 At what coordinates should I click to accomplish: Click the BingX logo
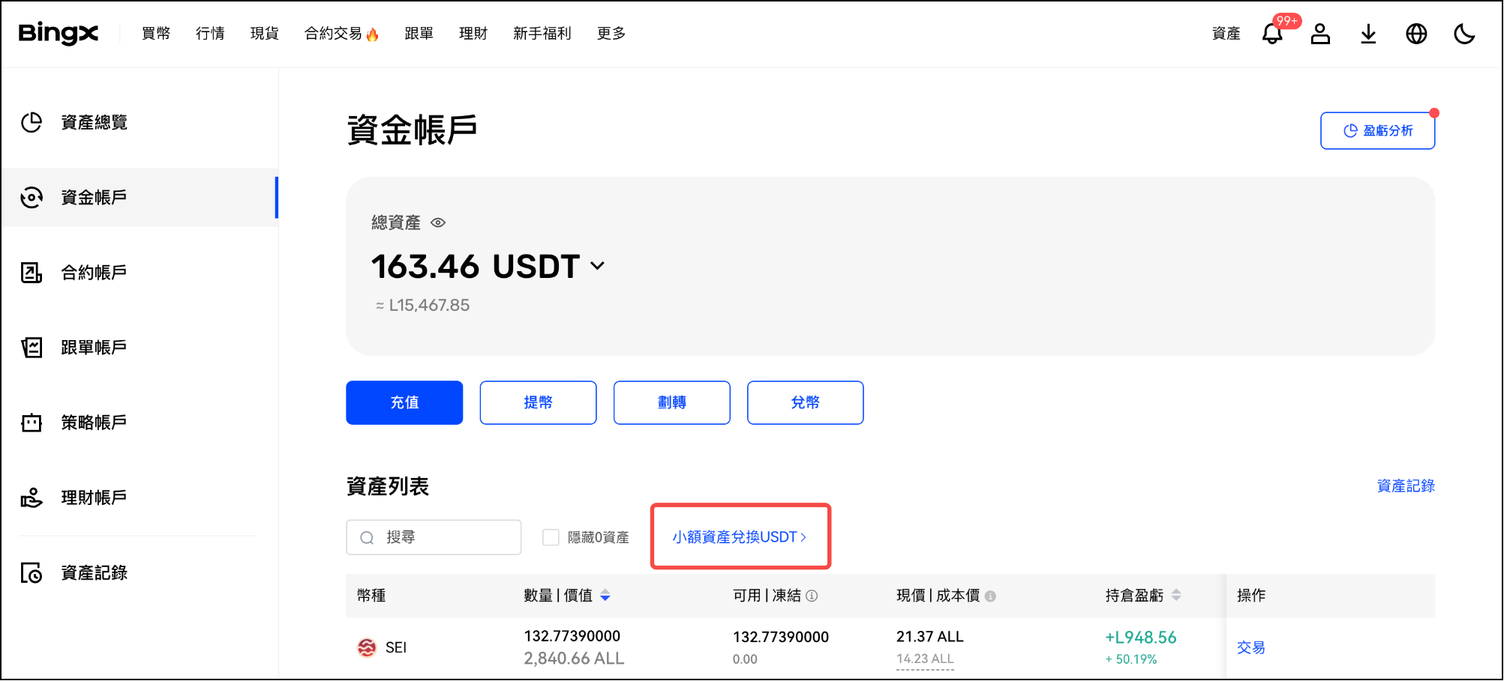click(59, 33)
